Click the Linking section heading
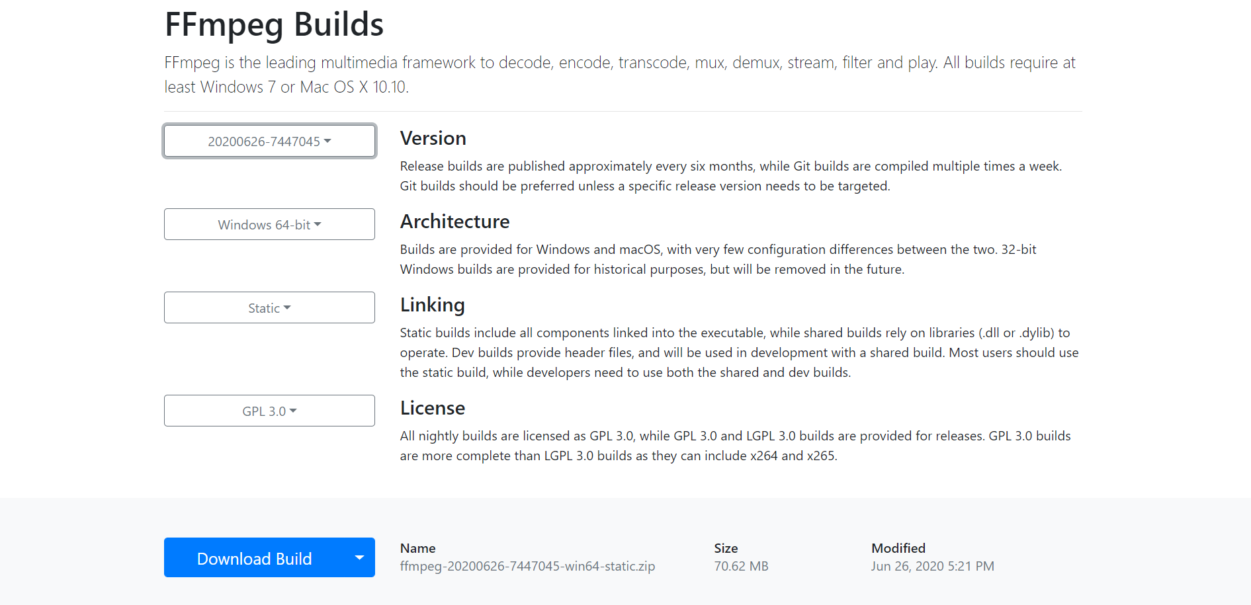The width and height of the screenshot is (1251, 605). pyautogui.click(x=432, y=305)
